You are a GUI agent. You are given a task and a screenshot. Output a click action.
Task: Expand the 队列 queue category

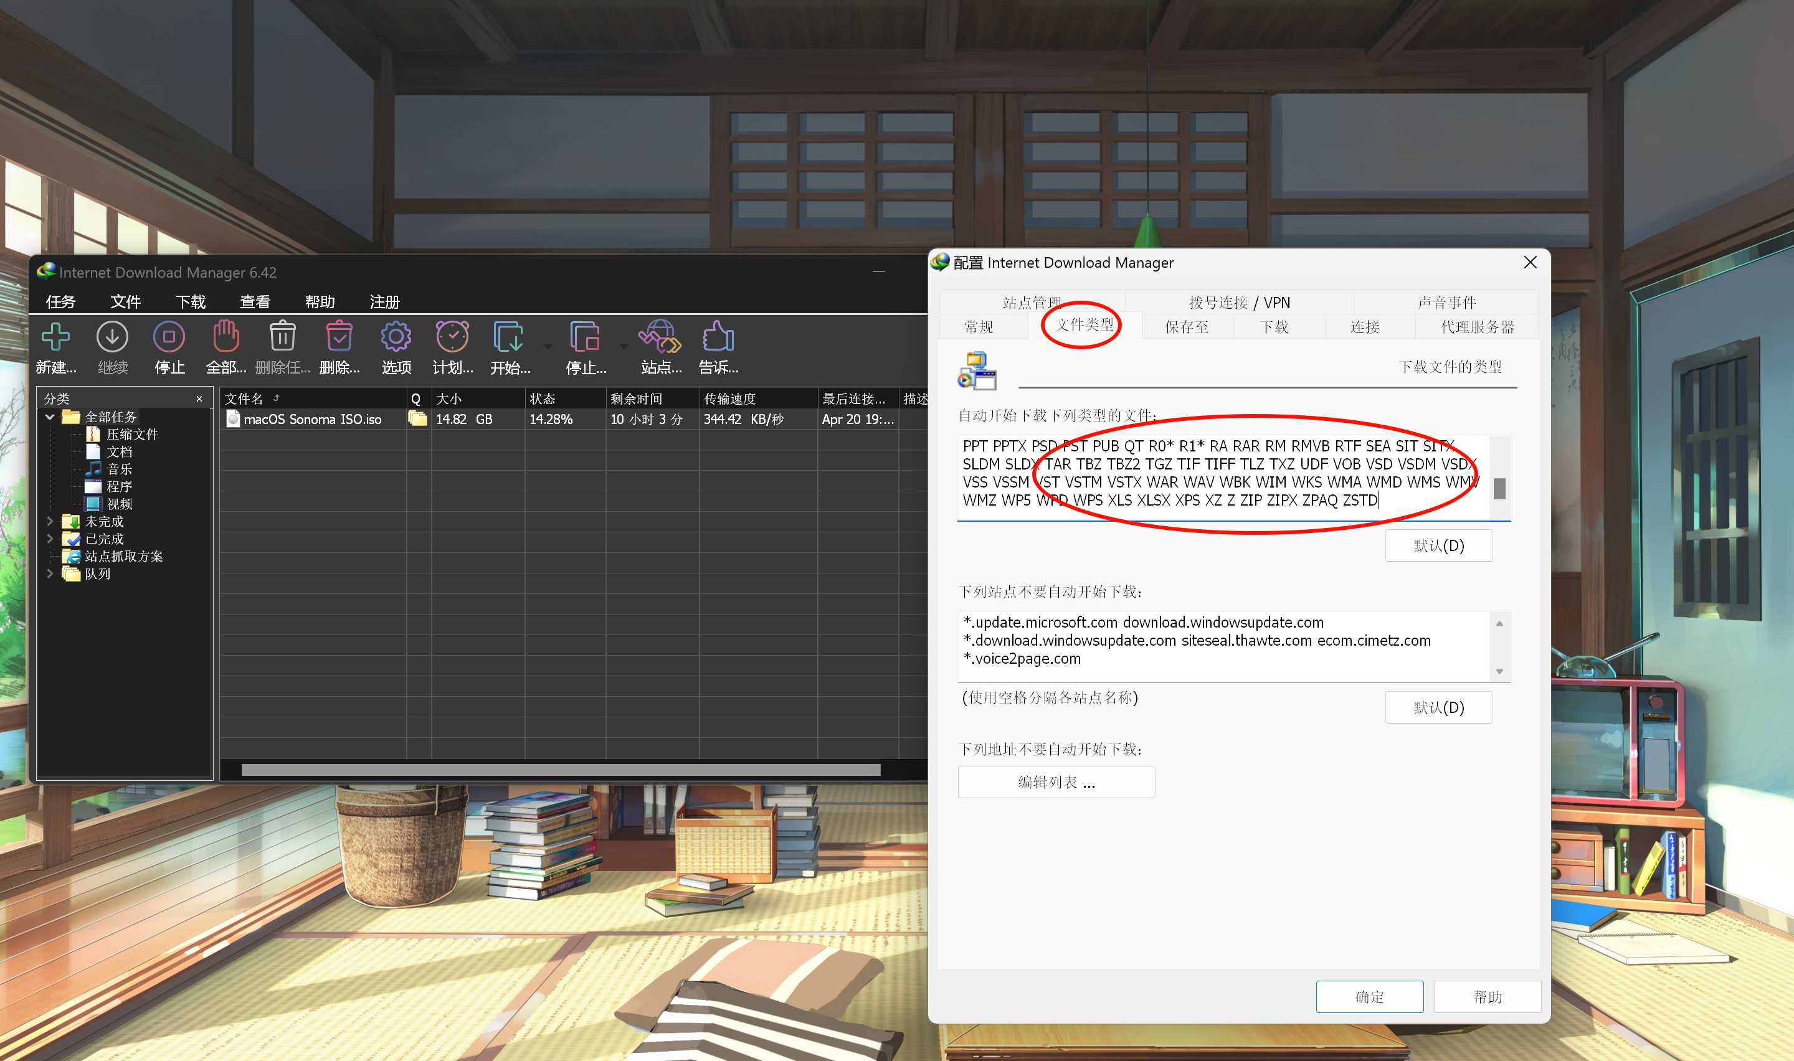[x=50, y=573]
